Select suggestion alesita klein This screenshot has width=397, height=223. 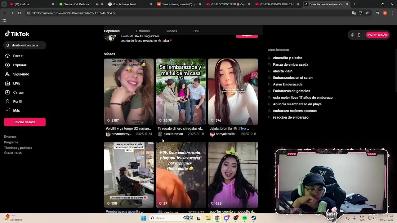(283, 71)
